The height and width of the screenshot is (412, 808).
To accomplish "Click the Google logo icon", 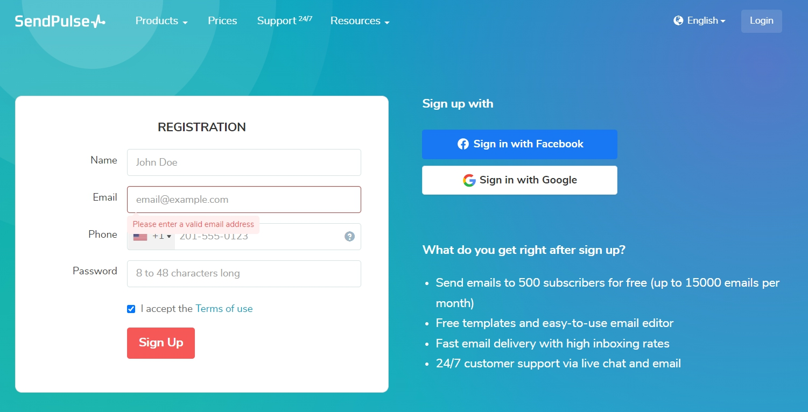I will pyautogui.click(x=469, y=180).
